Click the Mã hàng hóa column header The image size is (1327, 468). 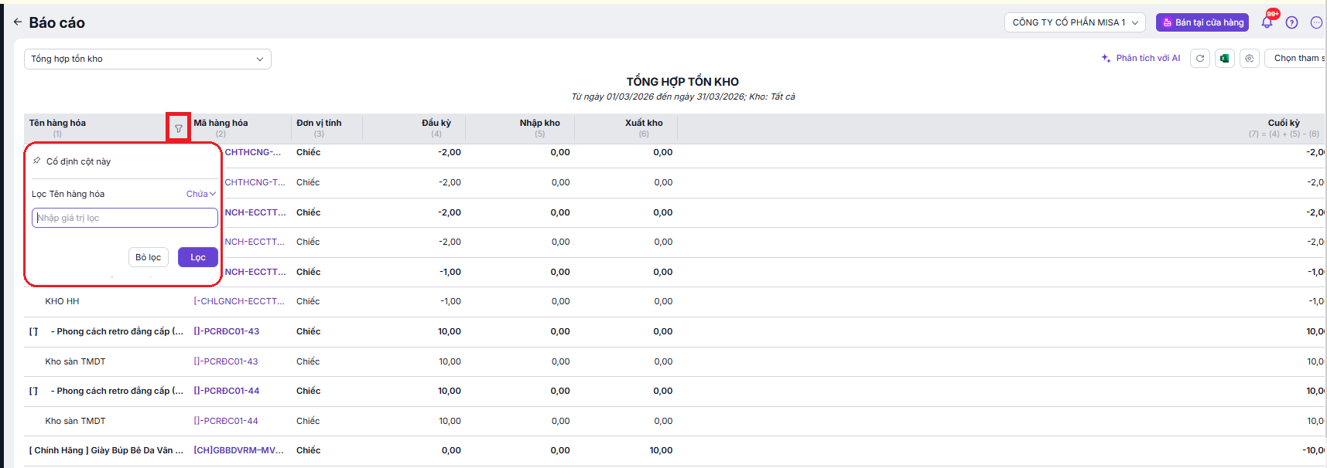tap(221, 123)
